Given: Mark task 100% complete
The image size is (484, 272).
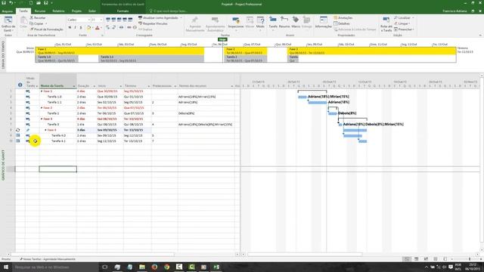Looking at the screenshot, I should click(x=130, y=20).
